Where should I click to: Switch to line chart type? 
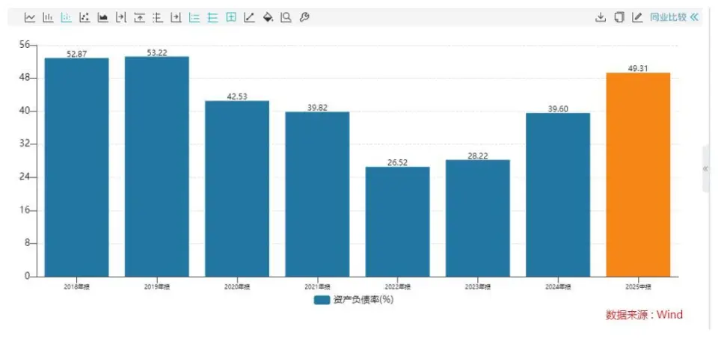point(30,17)
